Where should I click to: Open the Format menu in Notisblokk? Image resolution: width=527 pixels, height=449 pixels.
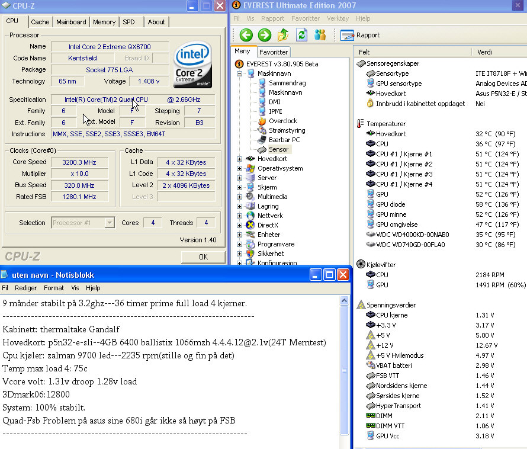54,288
